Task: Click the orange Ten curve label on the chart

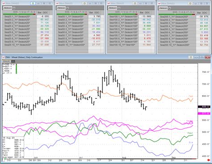Action: click(x=191, y=96)
